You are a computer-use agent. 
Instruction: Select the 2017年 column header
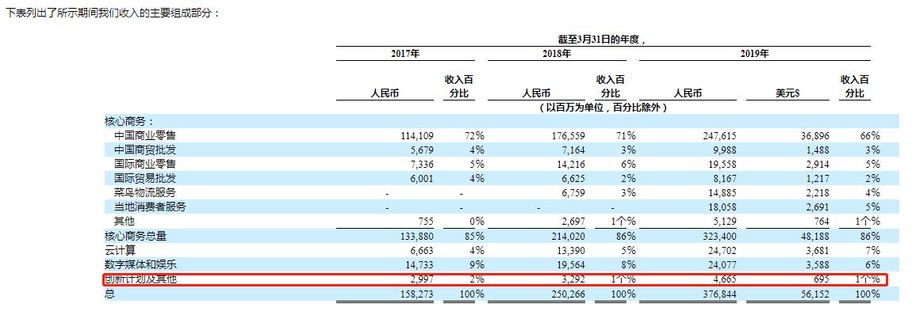pyautogui.click(x=404, y=54)
